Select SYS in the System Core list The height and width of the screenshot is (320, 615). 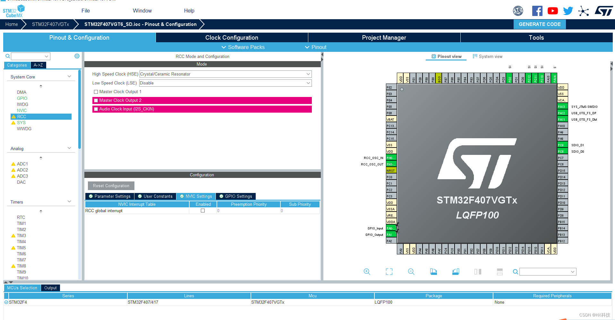click(21, 123)
